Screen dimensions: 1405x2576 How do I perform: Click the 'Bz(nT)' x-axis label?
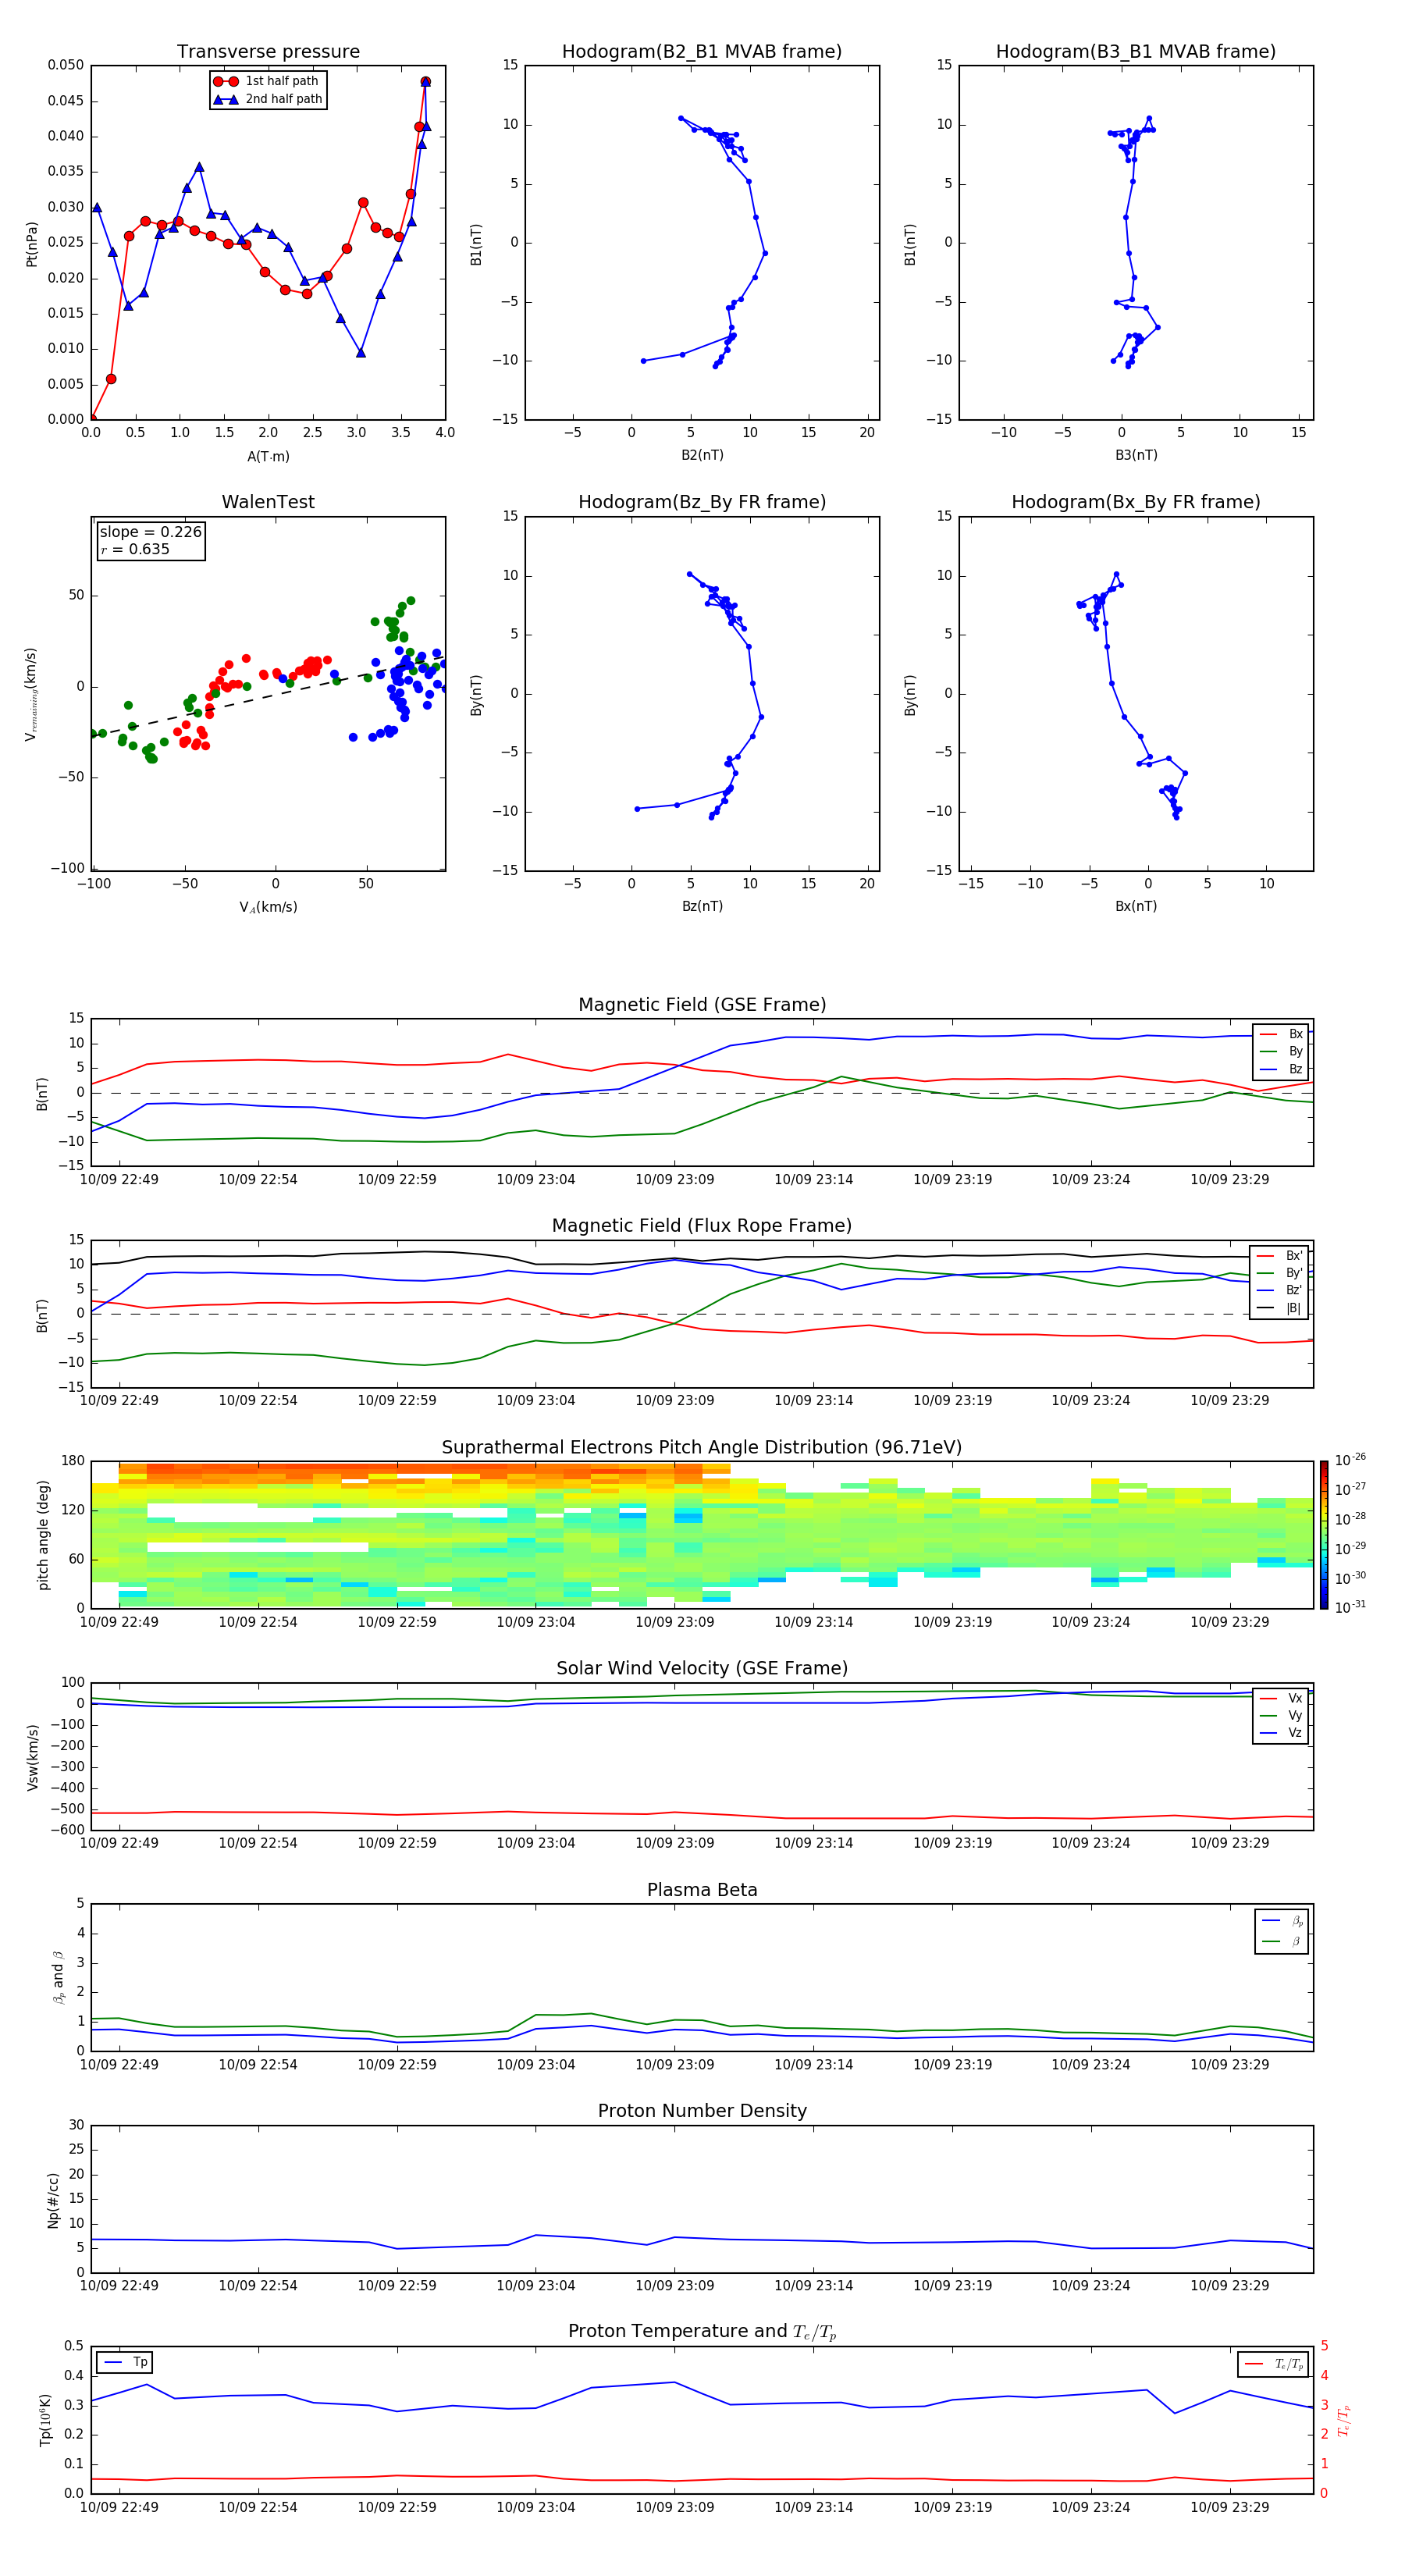pos(702,906)
